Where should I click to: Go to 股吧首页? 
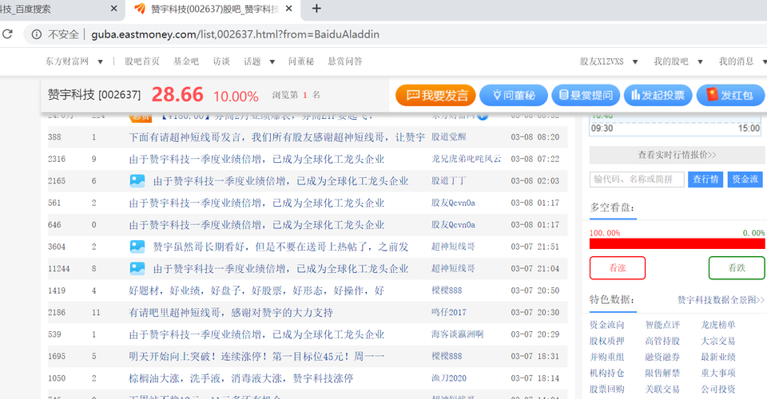[x=142, y=61]
